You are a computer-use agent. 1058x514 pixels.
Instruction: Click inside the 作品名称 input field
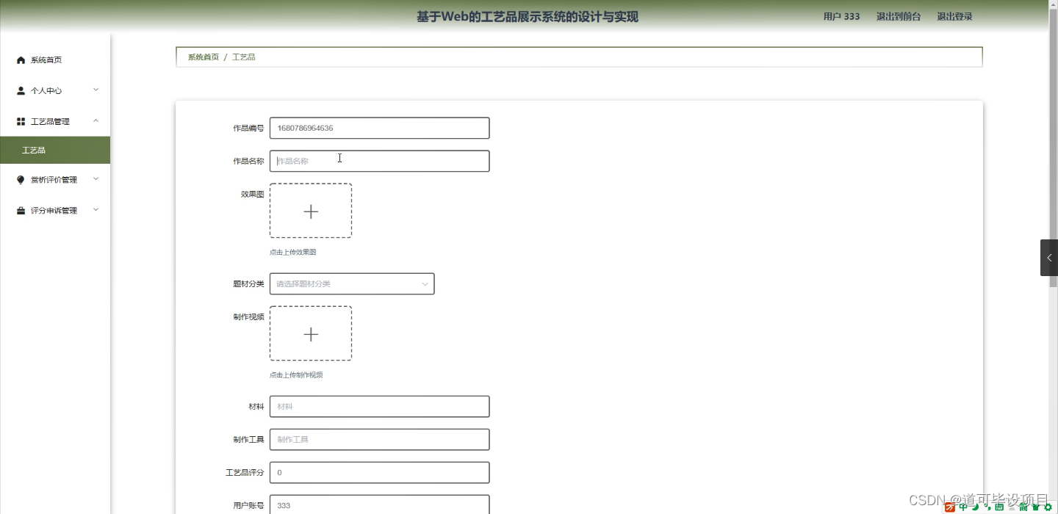(x=379, y=161)
